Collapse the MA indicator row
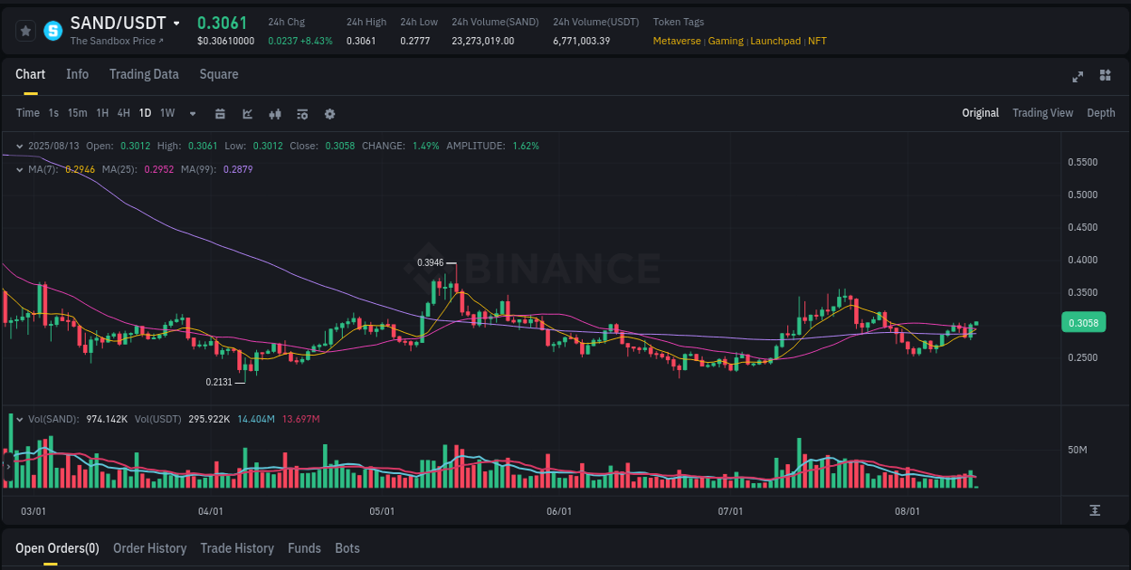The image size is (1131, 570). click(20, 169)
